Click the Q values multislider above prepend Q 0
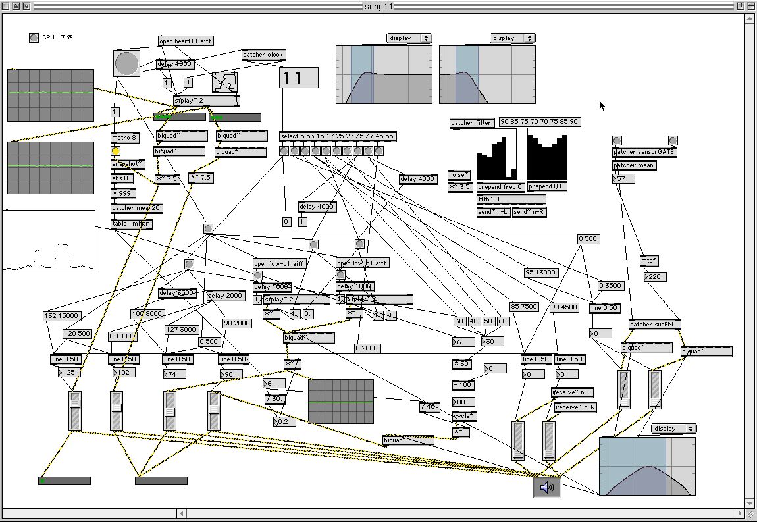Image resolution: width=757 pixels, height=522 pixels. 547,155
